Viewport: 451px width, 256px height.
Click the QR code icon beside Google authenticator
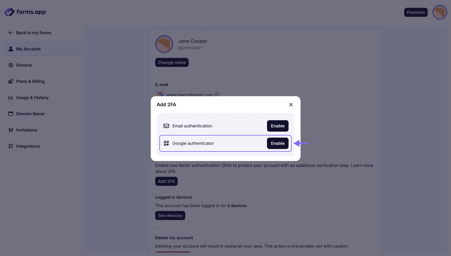[x=166, y=143]
